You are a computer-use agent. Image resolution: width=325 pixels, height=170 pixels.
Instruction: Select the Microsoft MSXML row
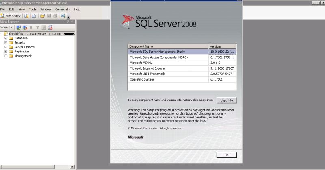(182, 63)
